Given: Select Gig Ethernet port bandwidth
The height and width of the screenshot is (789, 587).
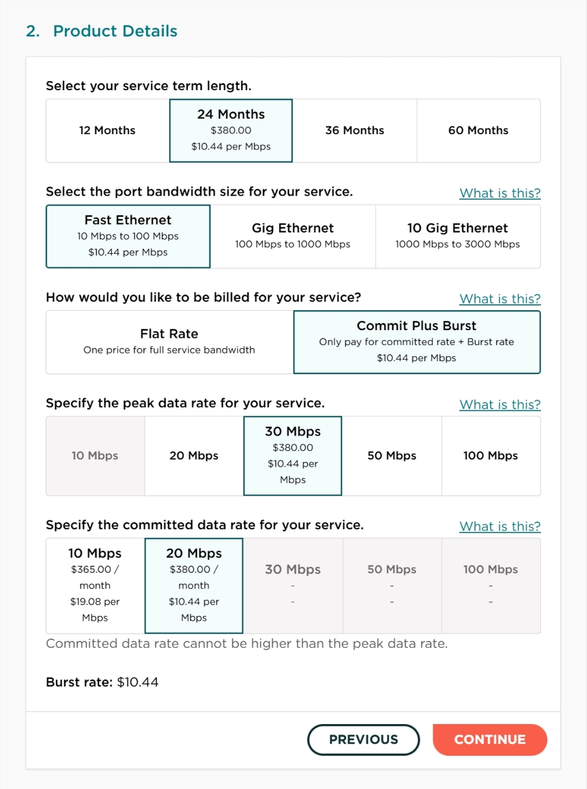Looking at the screenshot, I should click(x=293, y=236).
